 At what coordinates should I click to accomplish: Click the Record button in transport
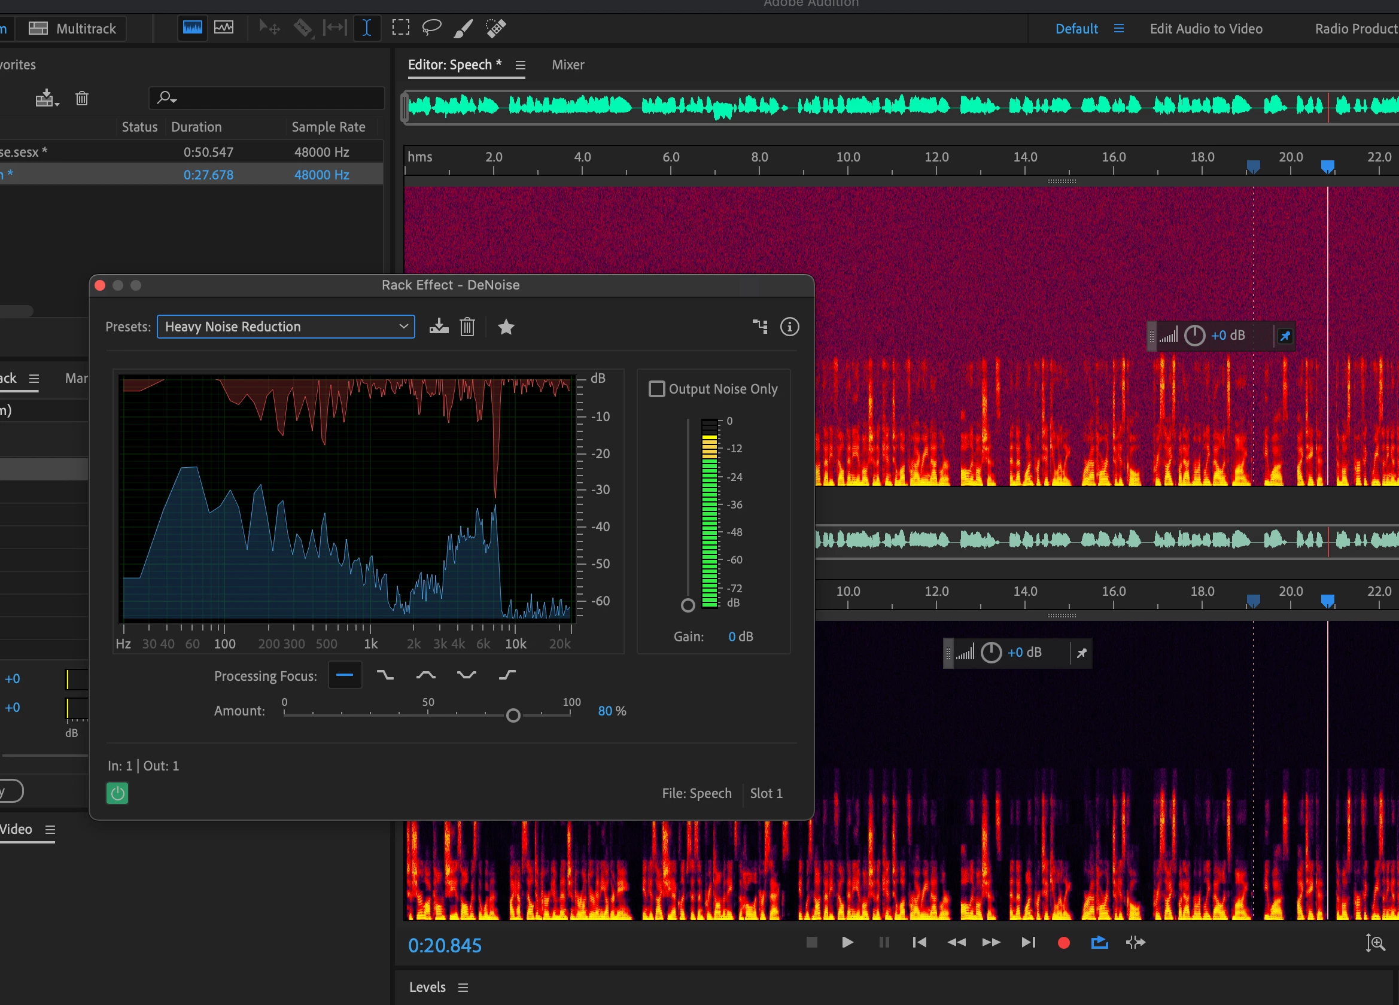click(1063, 942)
